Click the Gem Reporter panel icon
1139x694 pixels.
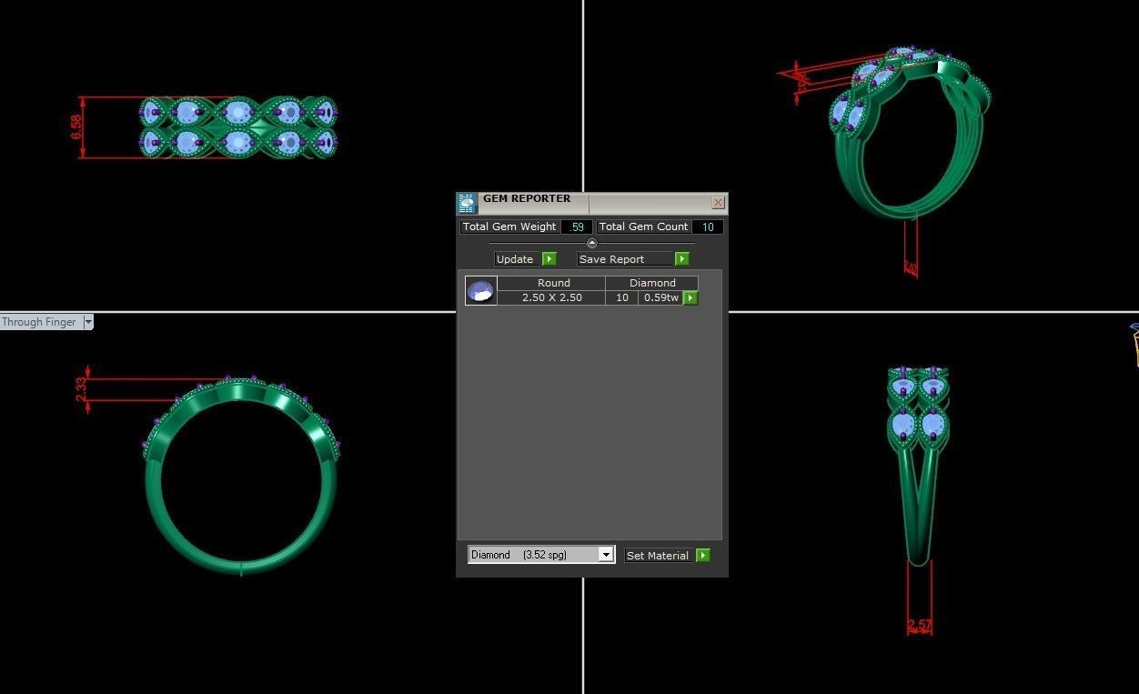467,203
